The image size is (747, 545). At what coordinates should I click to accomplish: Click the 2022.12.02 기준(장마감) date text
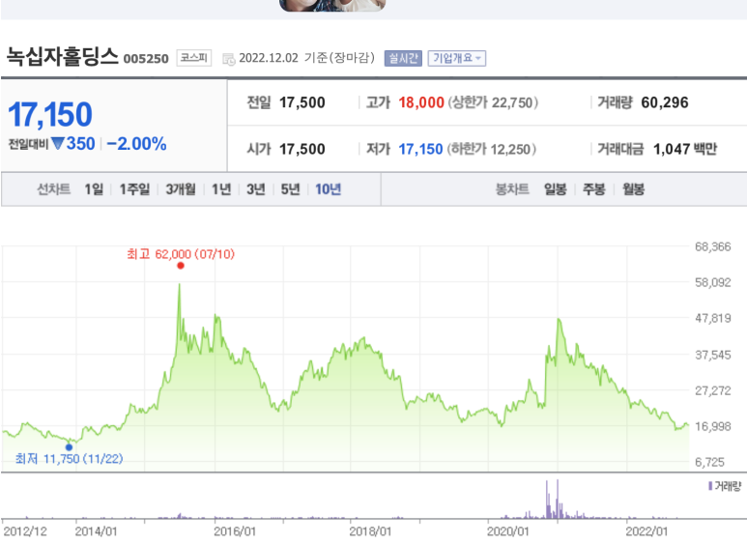point(306,58)
